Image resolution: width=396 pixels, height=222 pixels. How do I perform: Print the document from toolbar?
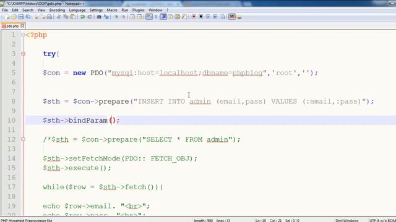tap(49, 17)
